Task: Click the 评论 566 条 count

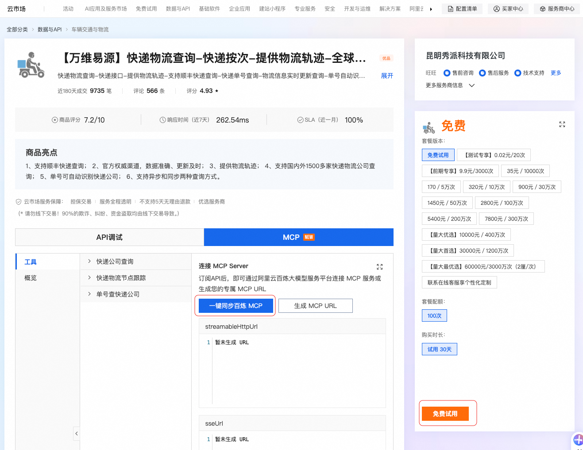Action: click(149, 91)
